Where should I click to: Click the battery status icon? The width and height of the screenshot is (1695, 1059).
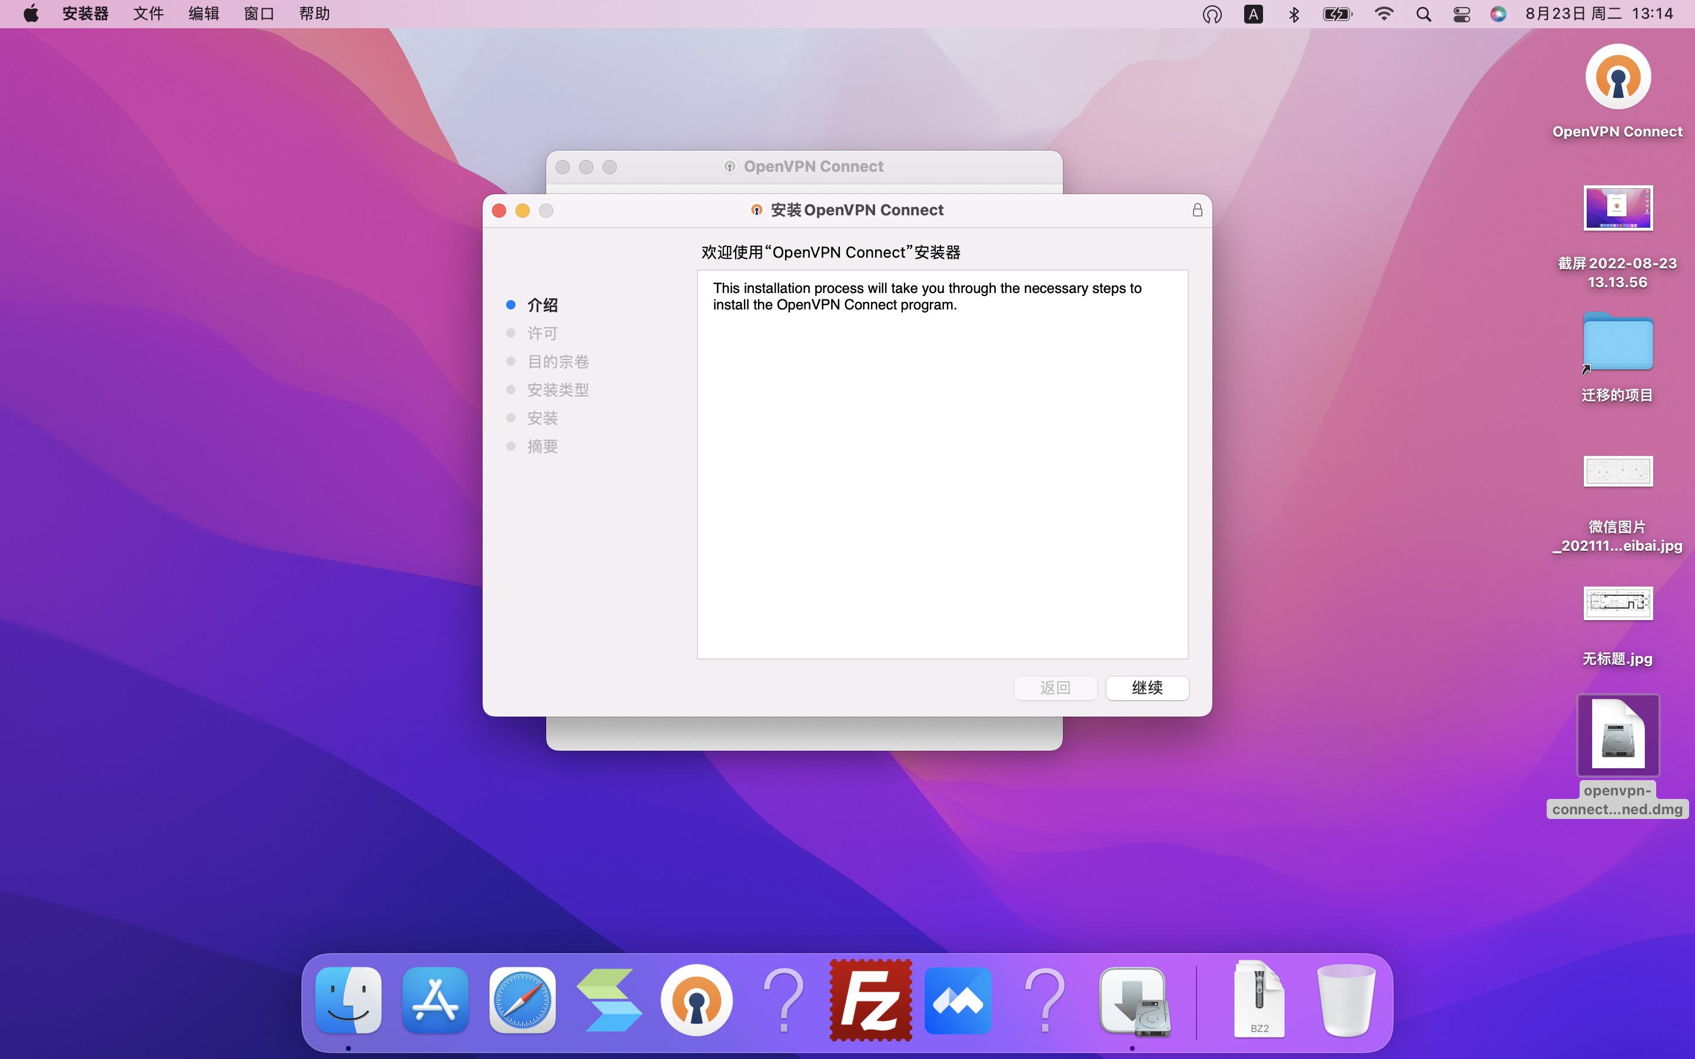tap(1337, 14)
